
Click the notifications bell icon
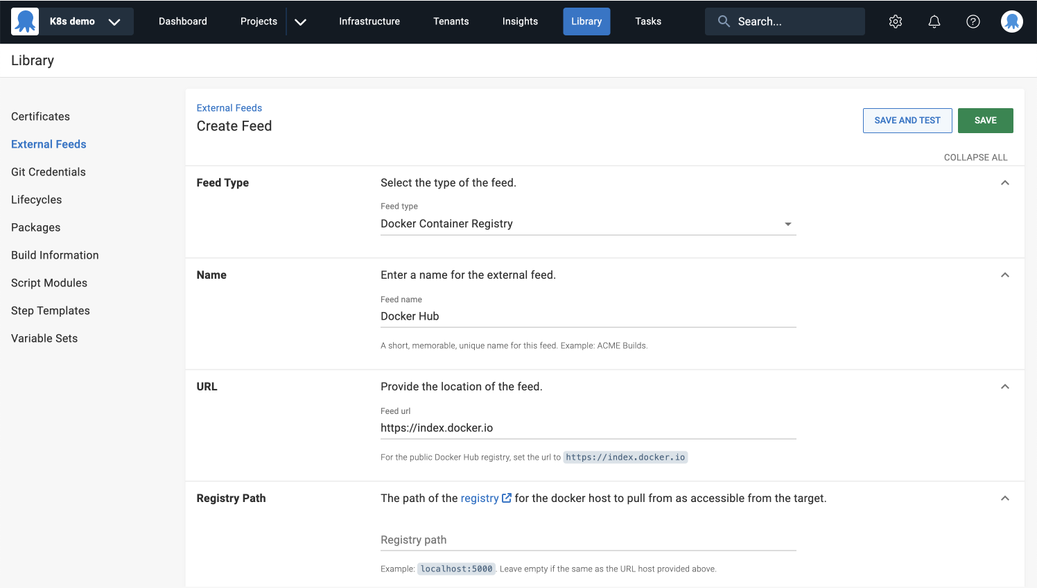[x=934, y=21]
